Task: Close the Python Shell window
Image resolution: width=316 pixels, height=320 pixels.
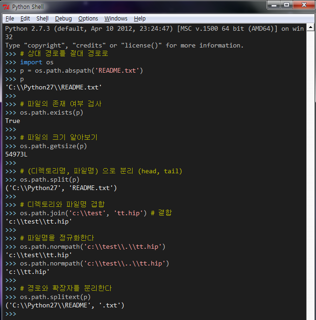Action: [x=304, y=5]
